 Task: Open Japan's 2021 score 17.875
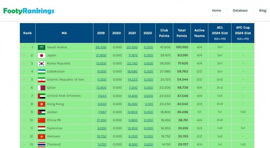coord(132,55)
